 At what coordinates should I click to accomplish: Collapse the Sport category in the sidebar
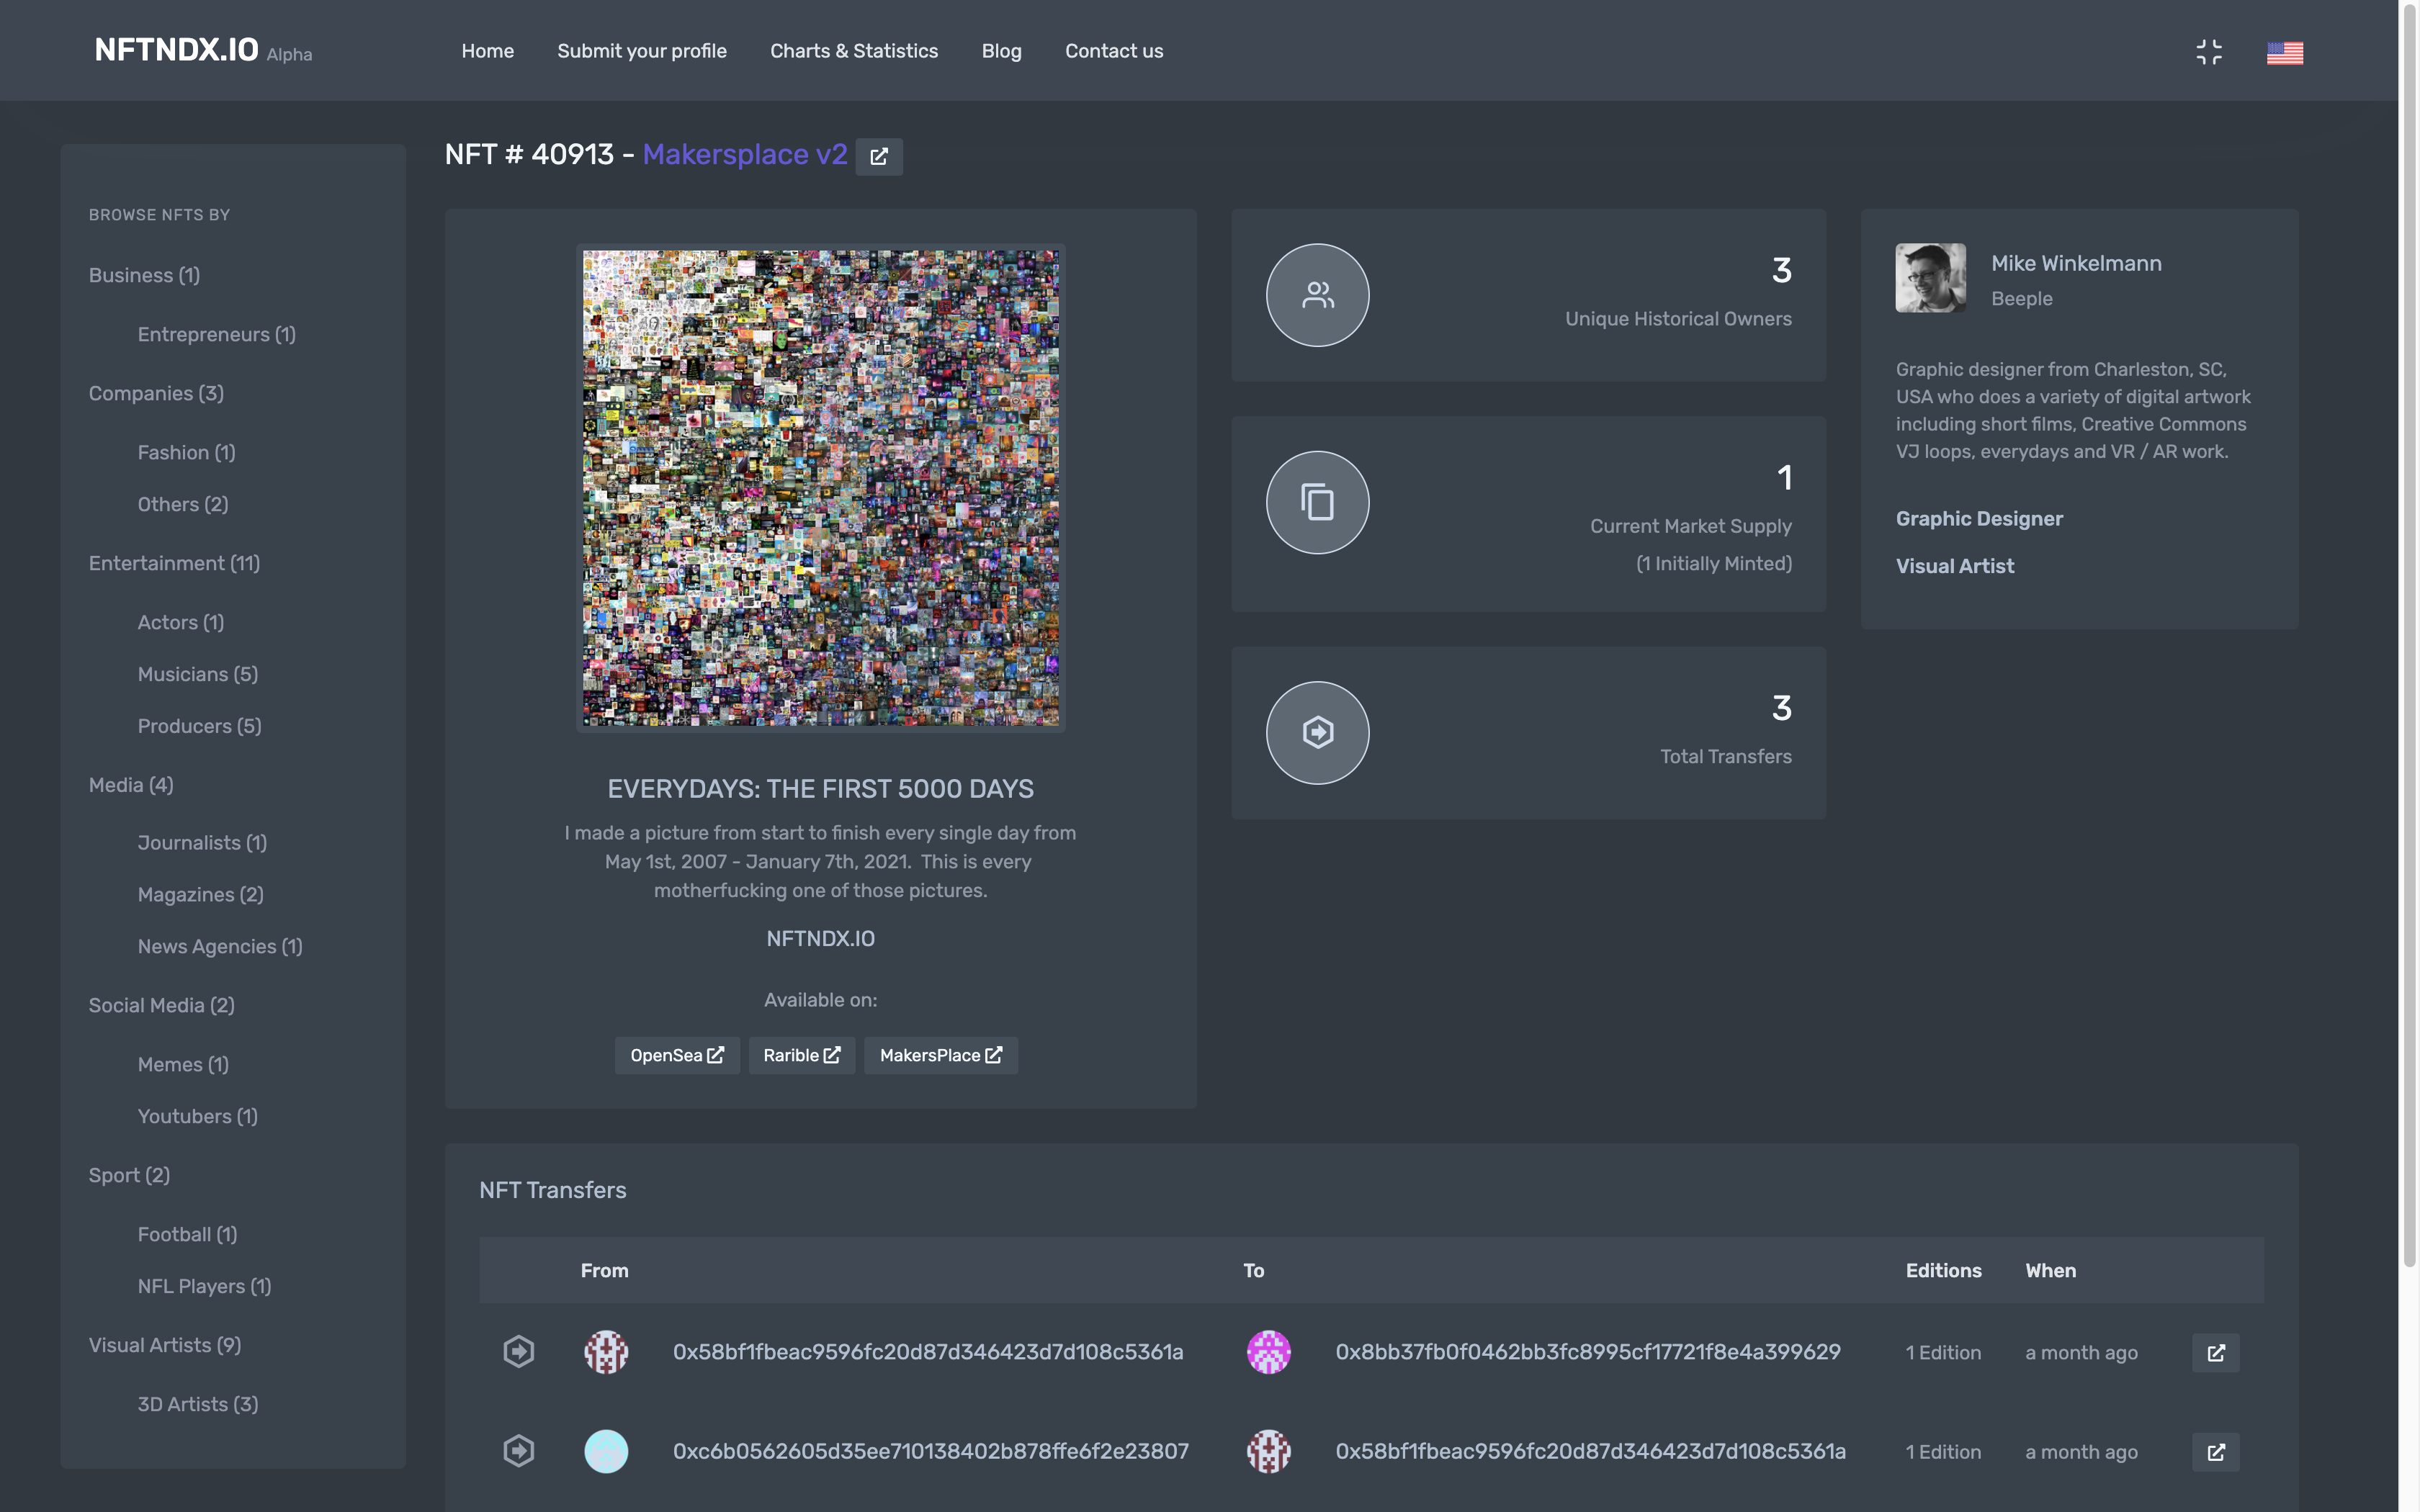[x=128, y=1175]
